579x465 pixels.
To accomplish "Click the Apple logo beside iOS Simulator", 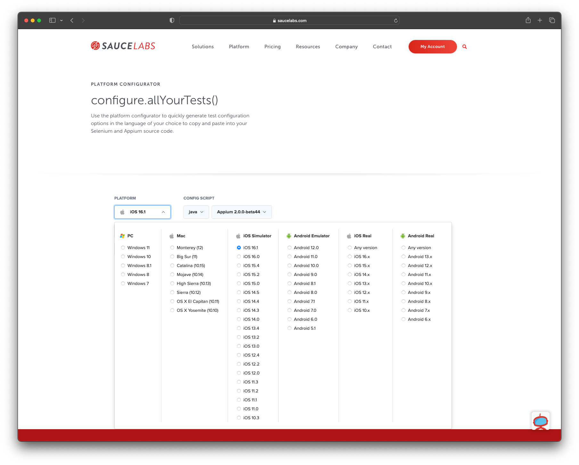I will [x=238, y=236].
